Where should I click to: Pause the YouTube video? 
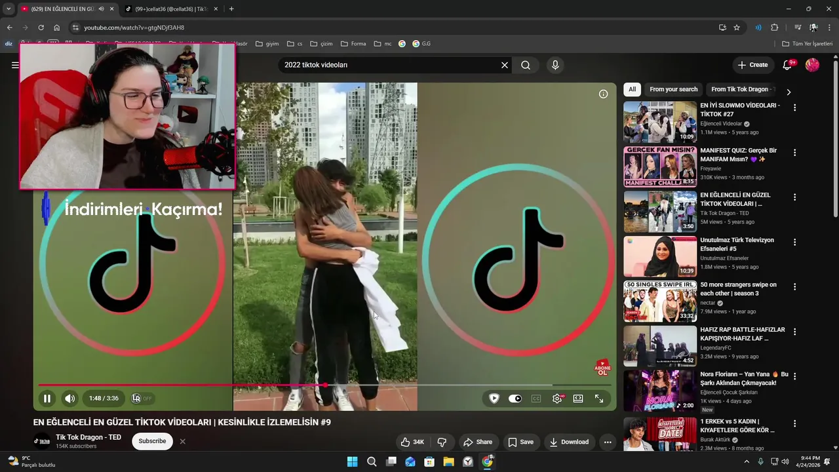(x=47, y=398)
